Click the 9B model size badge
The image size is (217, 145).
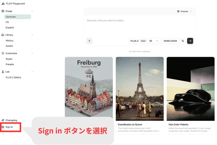(151, 41)
